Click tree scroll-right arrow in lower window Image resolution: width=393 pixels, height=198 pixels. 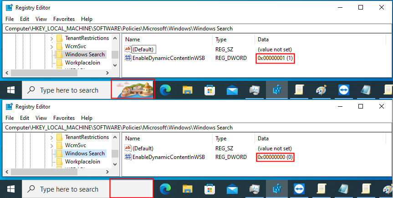pyautogui.click(x=107, y=172)
